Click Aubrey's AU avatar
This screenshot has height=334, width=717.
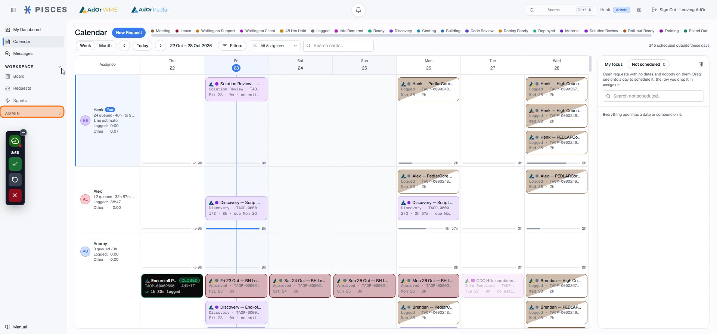[x=86, y=251]
